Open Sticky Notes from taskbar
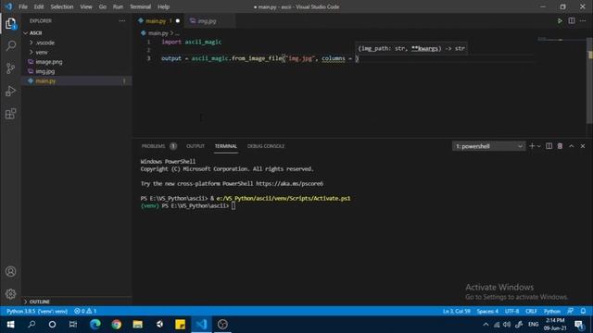 click(180, 325)
